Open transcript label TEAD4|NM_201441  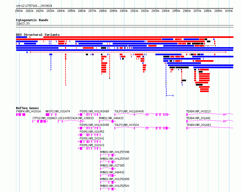click(x=198, y=118)
